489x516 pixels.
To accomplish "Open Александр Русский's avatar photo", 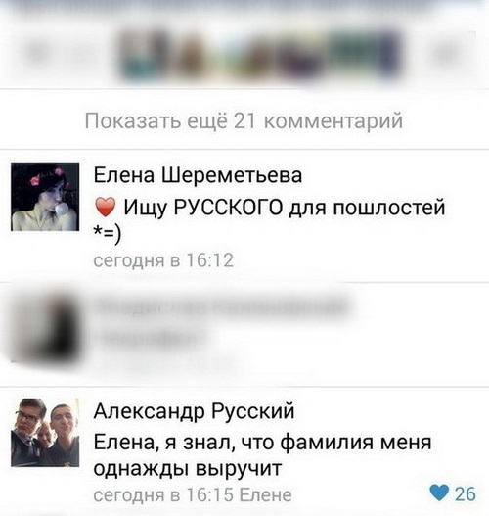I will click(45, 433).
